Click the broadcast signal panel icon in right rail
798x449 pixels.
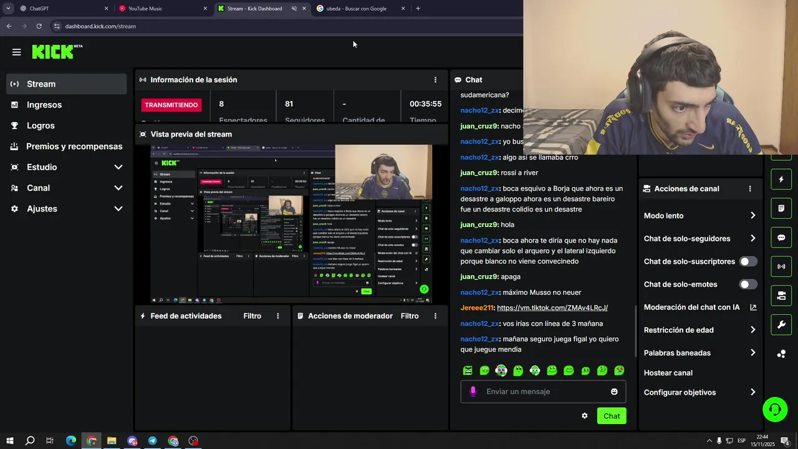click(x=781, y=267)
